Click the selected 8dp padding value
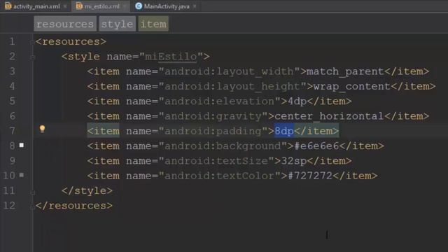This screenshot has width=448, height=252. pyautogui.click(x=284, y=131)
